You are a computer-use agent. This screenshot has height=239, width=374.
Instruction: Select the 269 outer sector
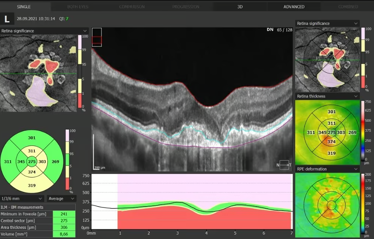tap(55, 161)
